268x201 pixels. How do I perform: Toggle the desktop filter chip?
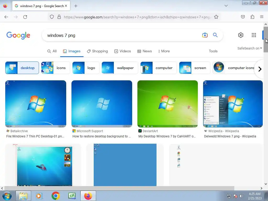(x=22, y=68)
